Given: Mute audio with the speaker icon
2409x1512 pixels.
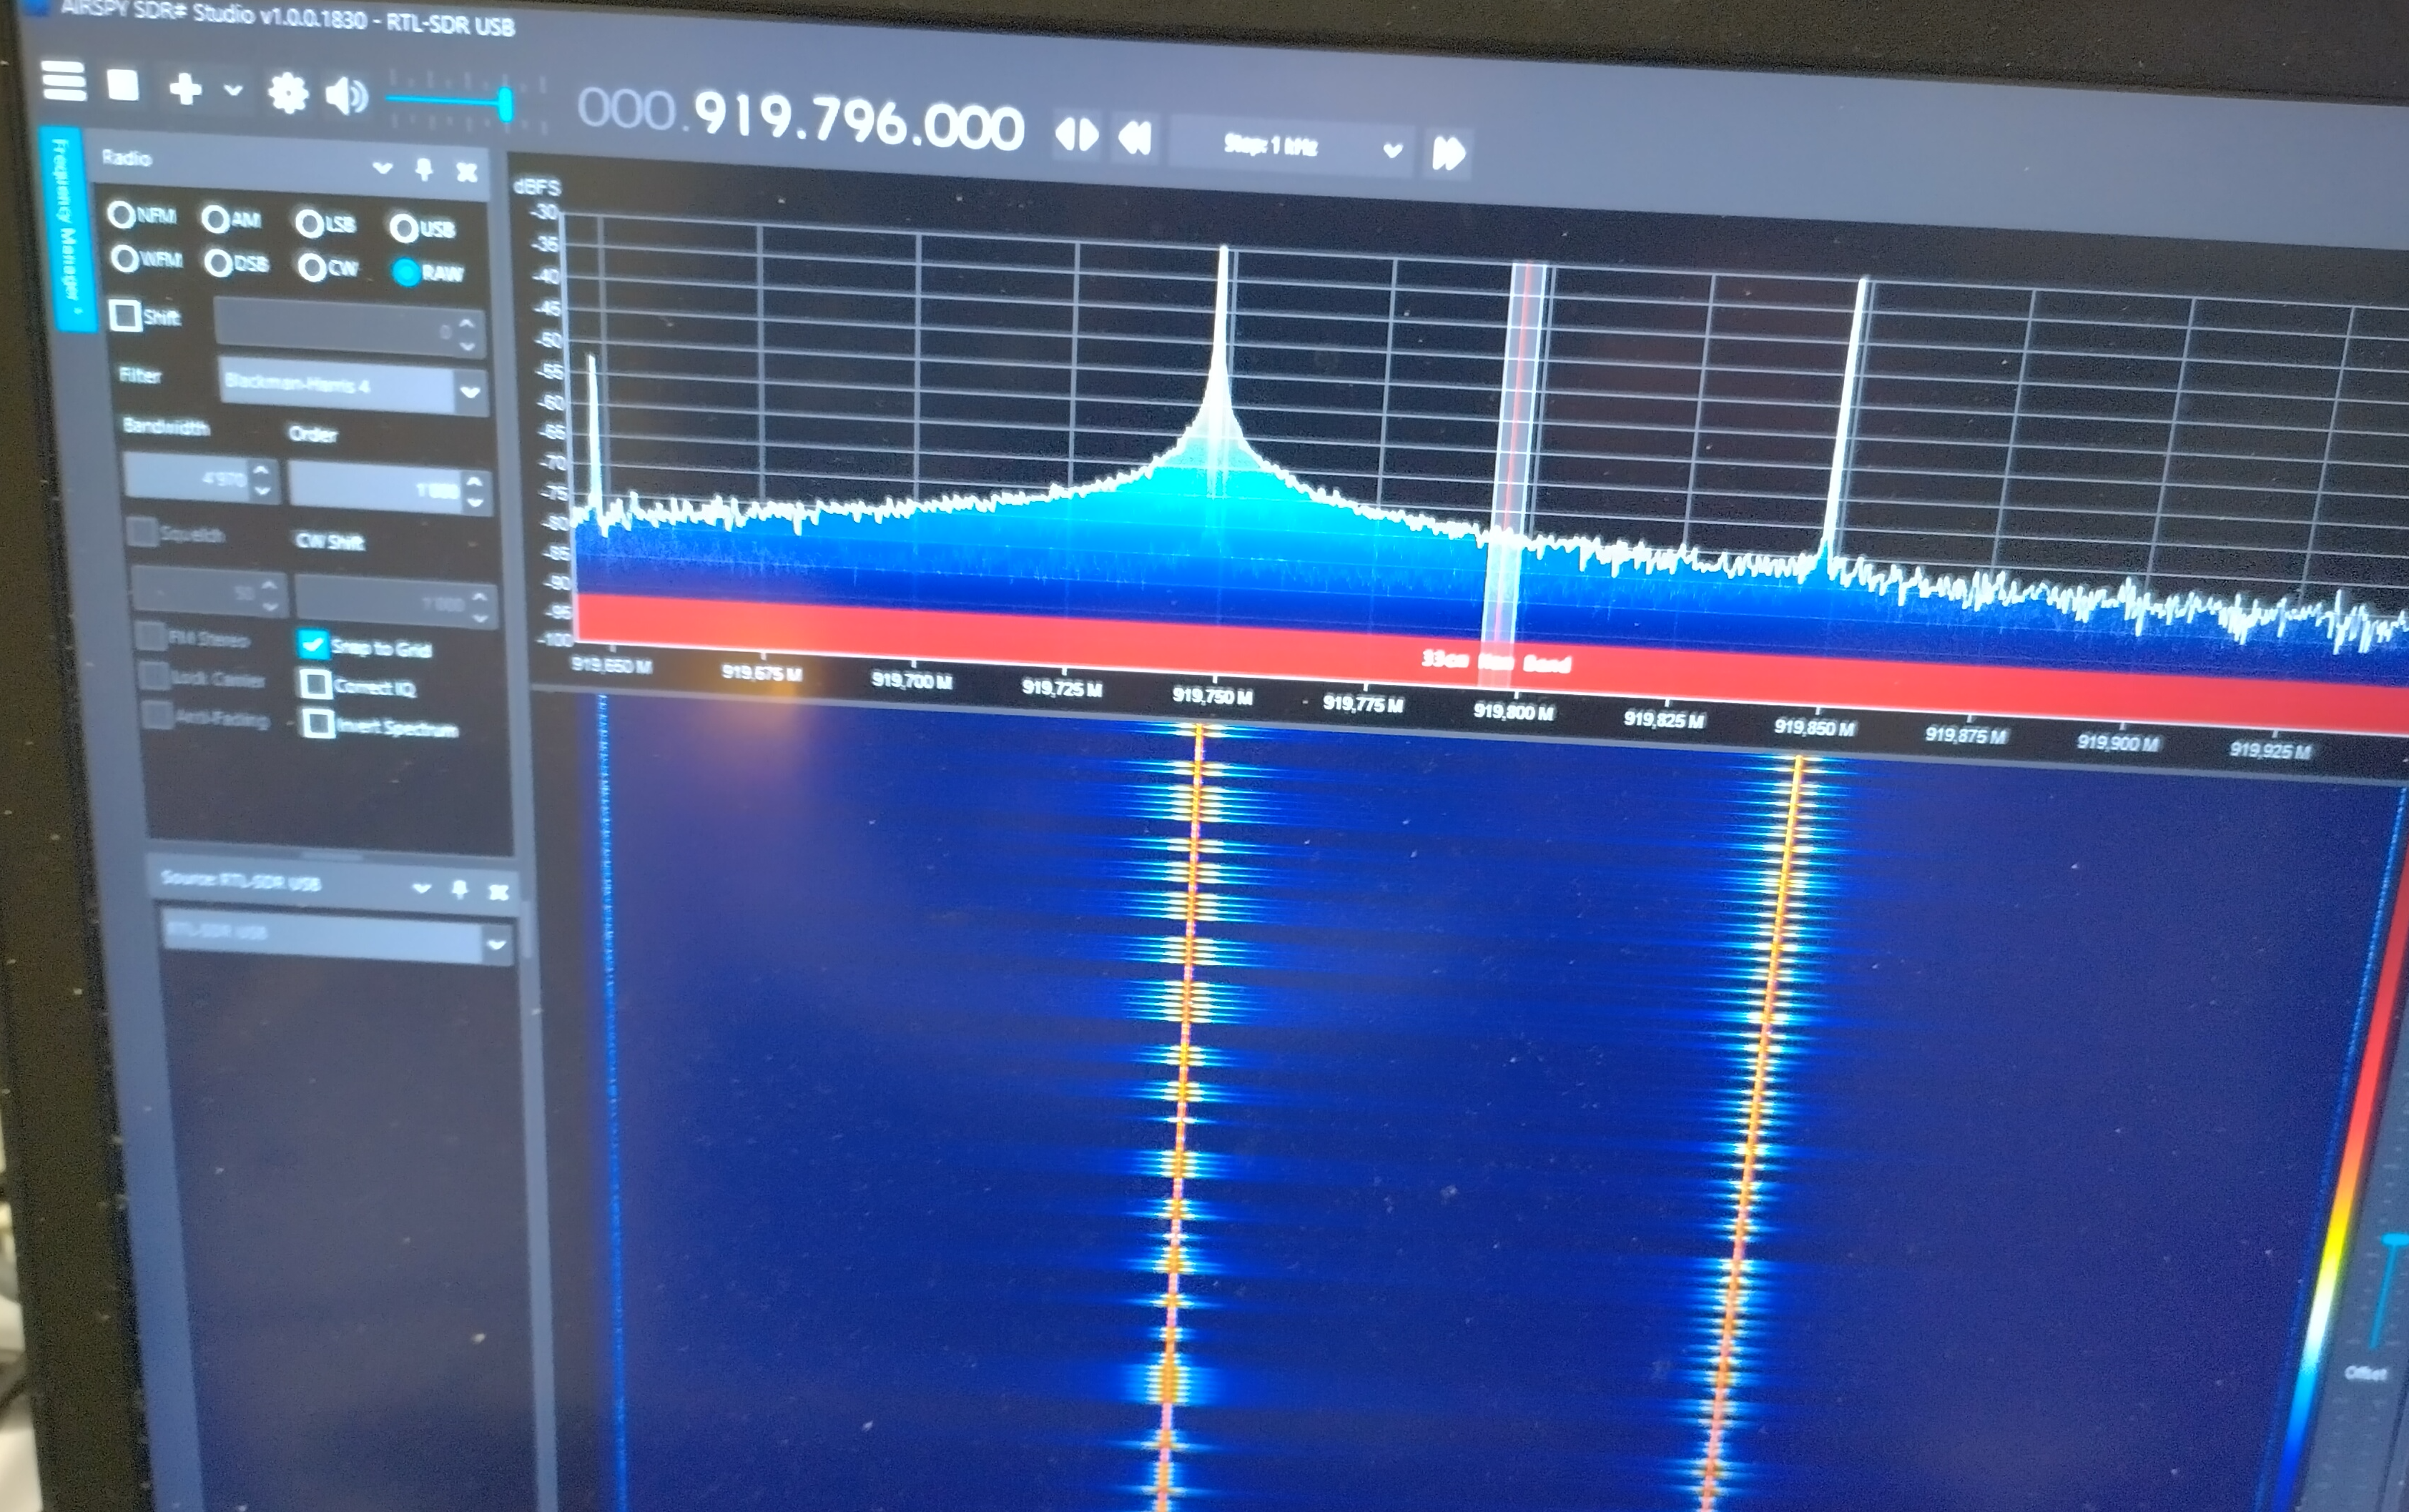Looking at the screenshot, I should click(x=346, y=97).
